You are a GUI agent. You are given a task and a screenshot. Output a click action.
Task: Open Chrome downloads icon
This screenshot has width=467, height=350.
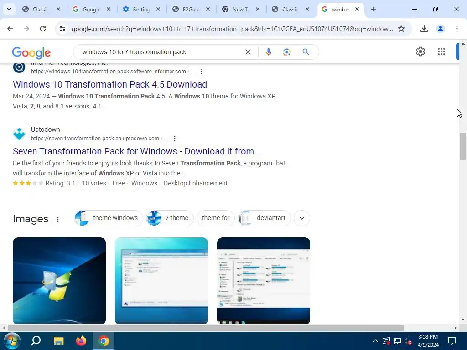424,29
